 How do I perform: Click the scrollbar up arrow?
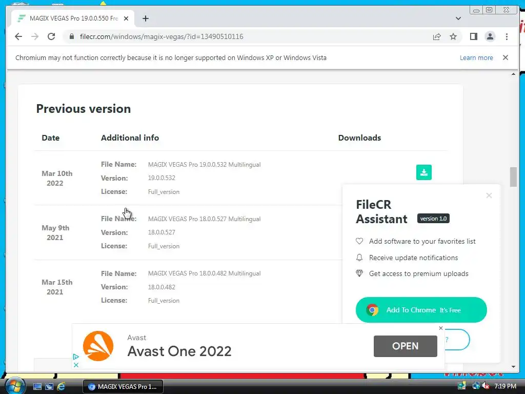(x=513, y=74)
